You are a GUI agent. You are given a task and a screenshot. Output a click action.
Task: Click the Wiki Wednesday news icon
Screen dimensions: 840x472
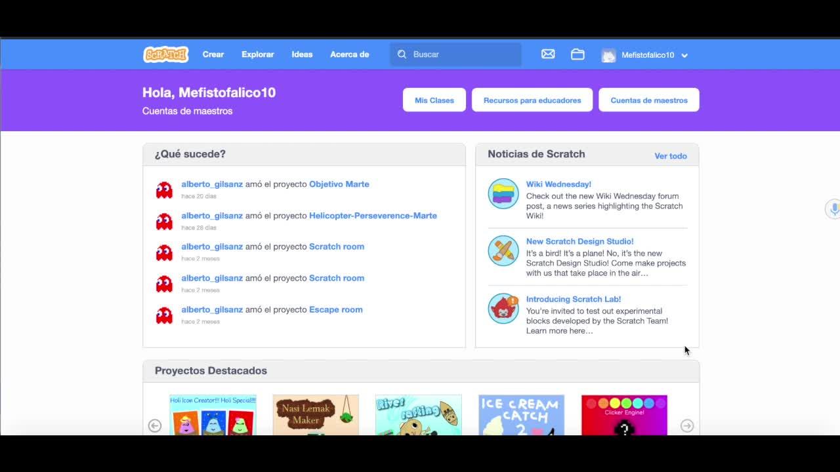pos(503,194)
